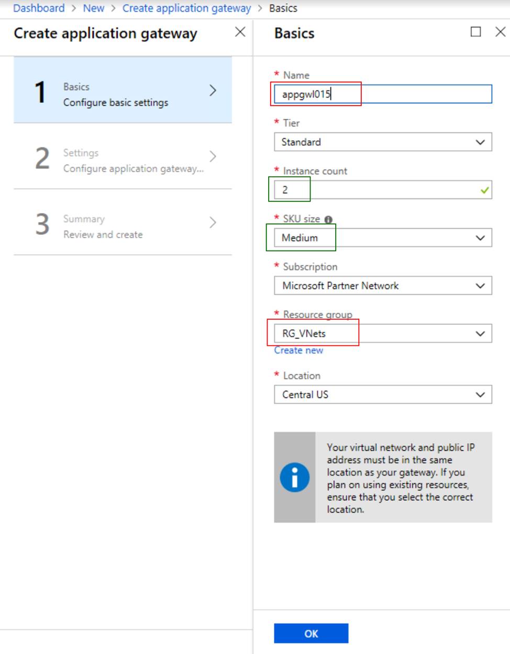Open the Tier dropdown

pyautogui.click(x=382, y=142)
